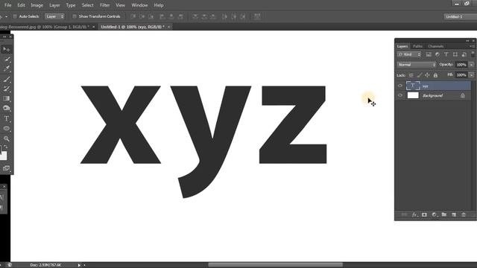The width and height of the screenshot is (477, 268).
Task: Open the File menu
Action: coord(8,5)
